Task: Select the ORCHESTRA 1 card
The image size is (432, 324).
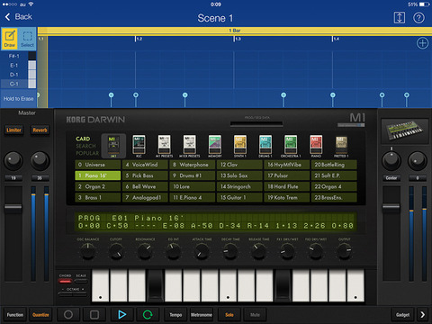Action: pyautogui.click(x=291, y=146)
